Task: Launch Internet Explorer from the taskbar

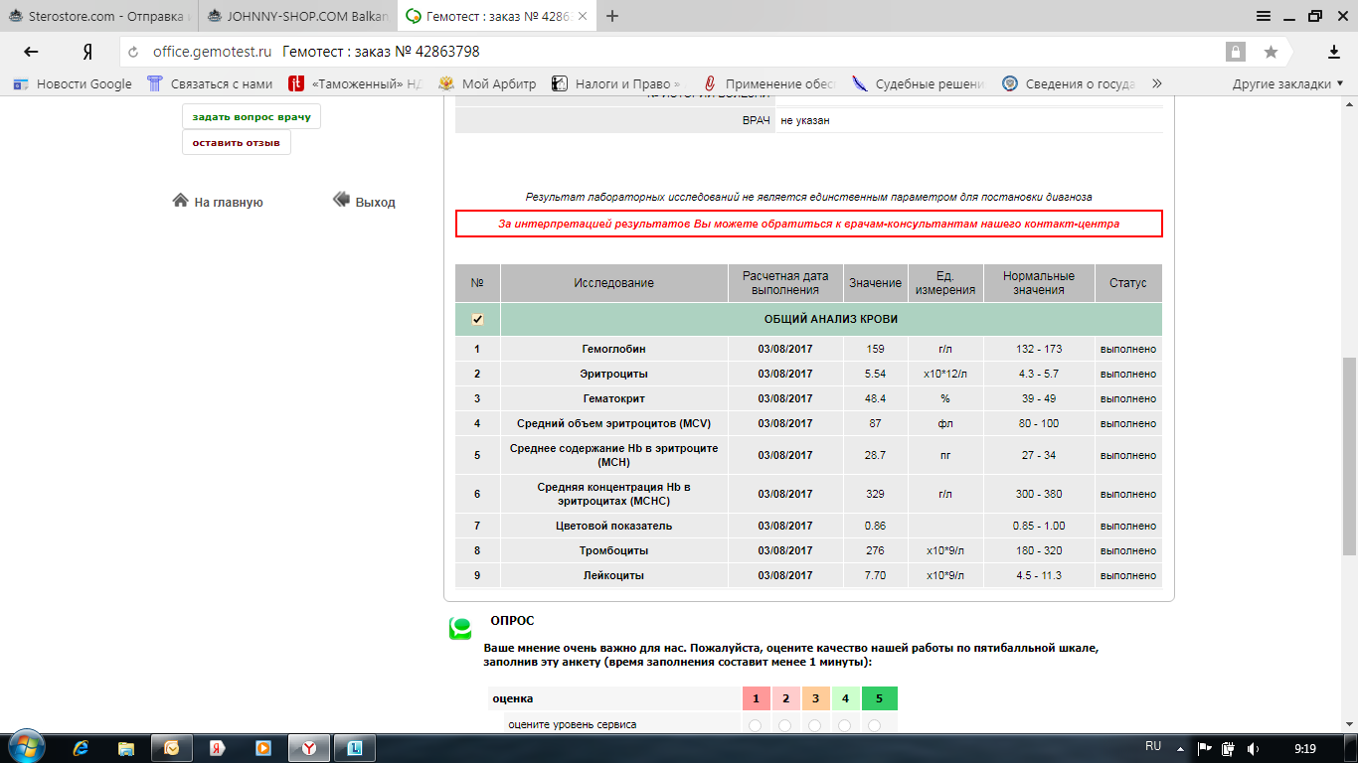Action: point(81,747)
